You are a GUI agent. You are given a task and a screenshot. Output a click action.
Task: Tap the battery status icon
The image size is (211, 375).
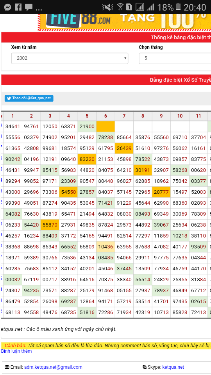click(x=178, y=7)
